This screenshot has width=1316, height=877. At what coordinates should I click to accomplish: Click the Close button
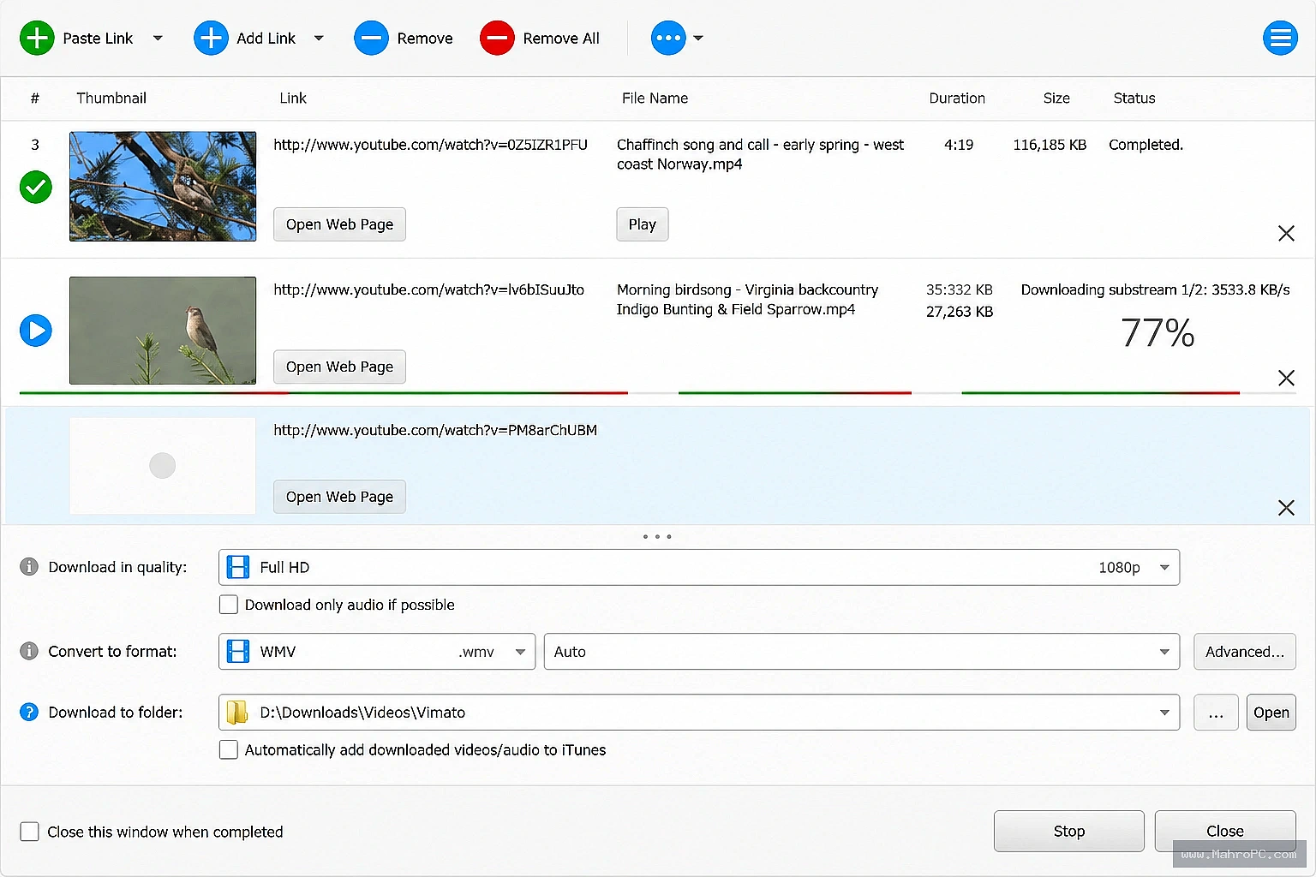coord(1225,831)
